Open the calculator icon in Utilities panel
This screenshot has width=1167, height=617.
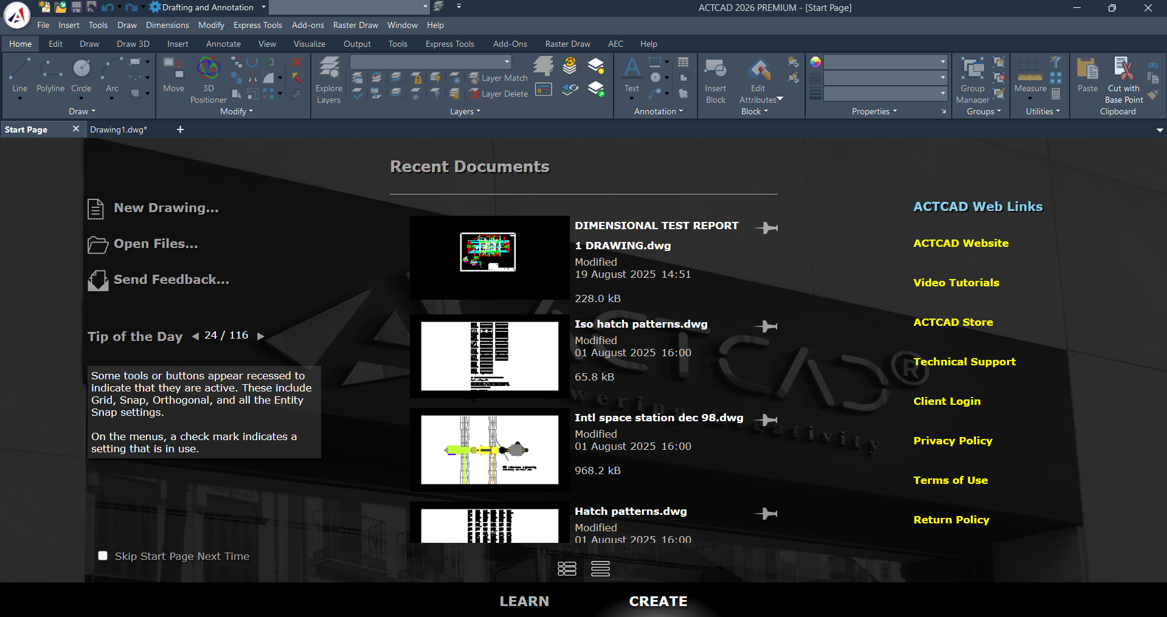tap(1056, 94)
